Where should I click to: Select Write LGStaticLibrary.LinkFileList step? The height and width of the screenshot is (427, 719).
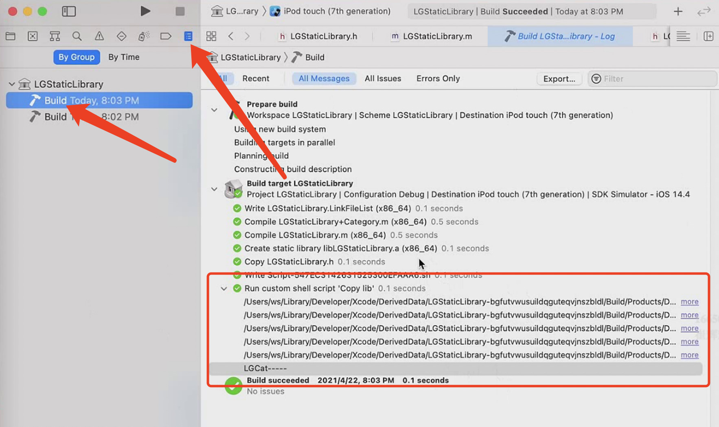tap(348, 209)
